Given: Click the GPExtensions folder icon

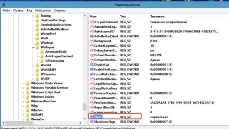Looking at the screenshot, I should (42, 61).
